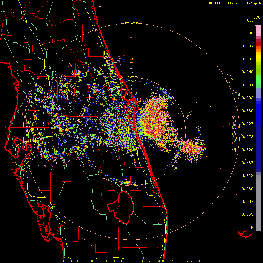Screen dimensions: 263x263
Task: Select the 1.000 value on the color scale
Action: click(248, 33)
